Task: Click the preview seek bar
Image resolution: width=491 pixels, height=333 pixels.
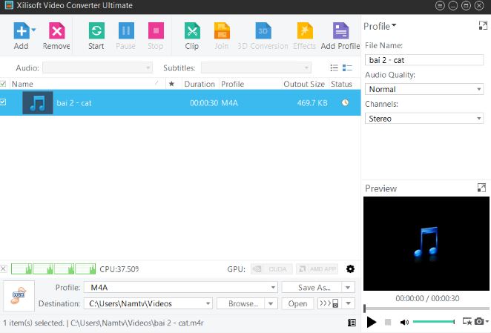Action: point(426,309)
